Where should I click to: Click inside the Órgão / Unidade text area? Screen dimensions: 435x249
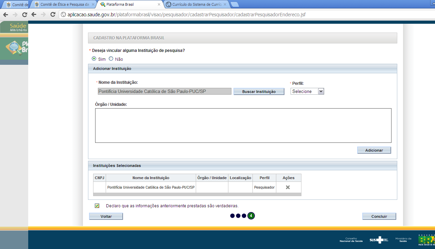243,126
